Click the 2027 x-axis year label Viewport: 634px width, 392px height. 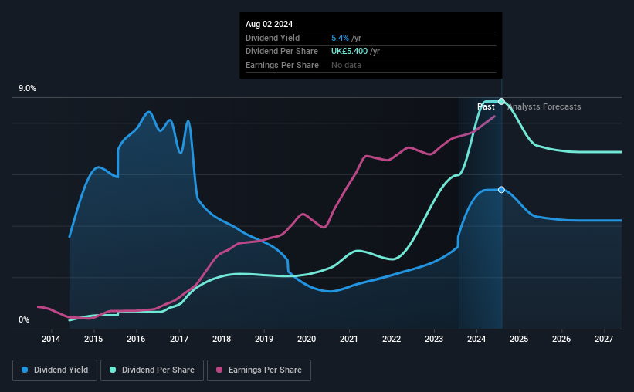604,339
